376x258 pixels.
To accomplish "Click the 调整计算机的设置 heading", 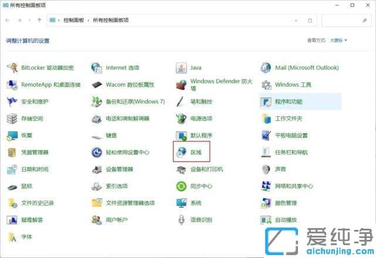I will coord(28,41).
